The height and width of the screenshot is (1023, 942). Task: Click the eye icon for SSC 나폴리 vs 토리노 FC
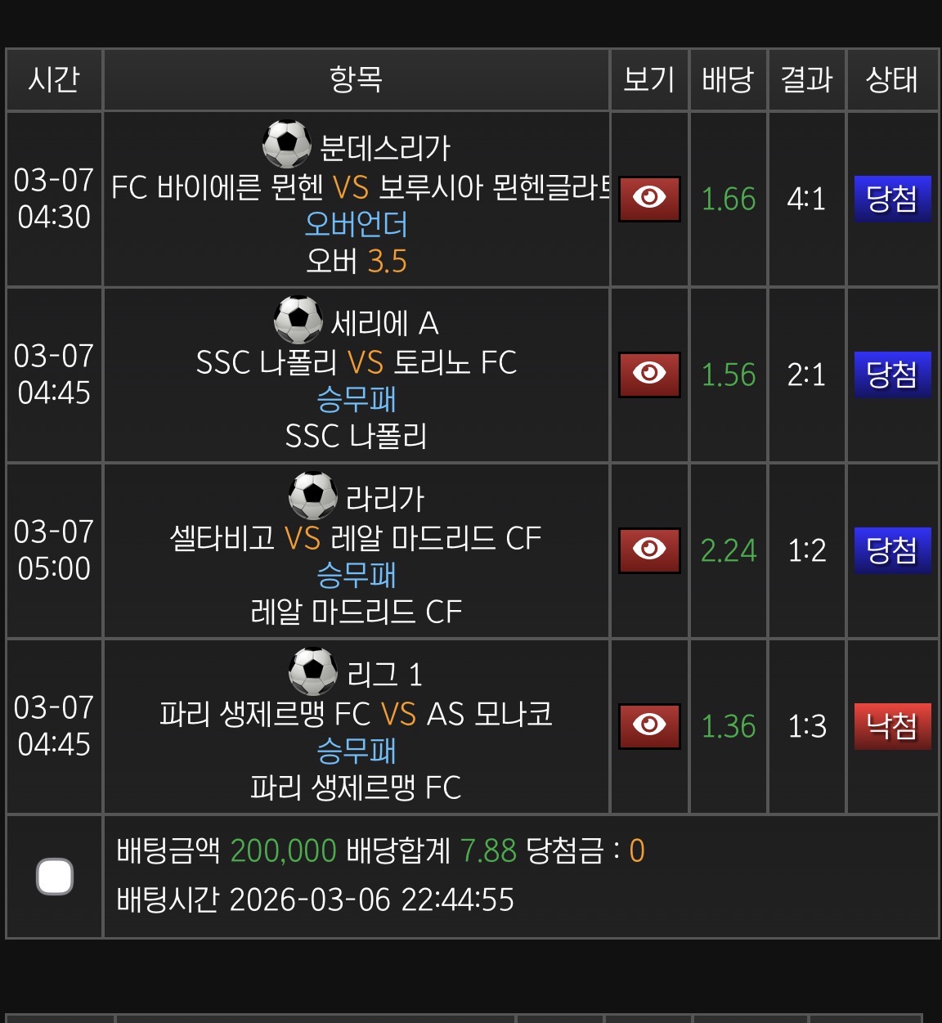click(x=648, y=375)
